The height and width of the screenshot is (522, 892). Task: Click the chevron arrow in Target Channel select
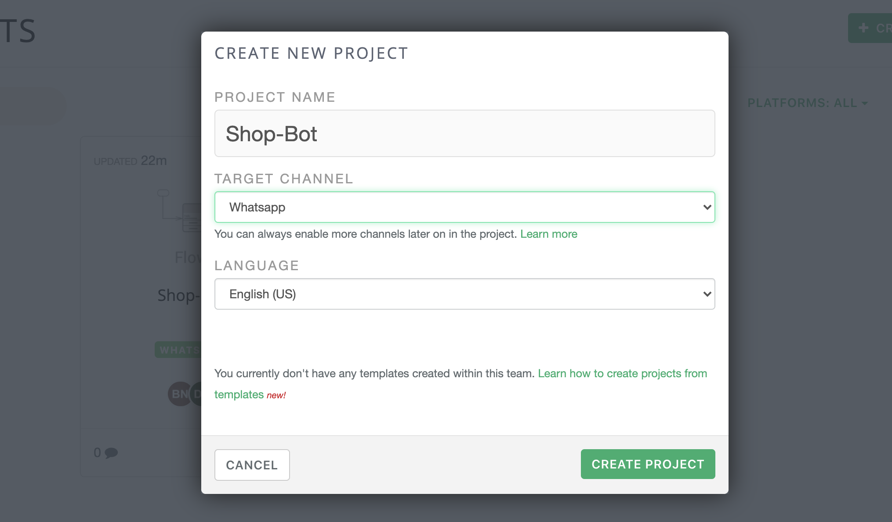(x=707, y=207)
